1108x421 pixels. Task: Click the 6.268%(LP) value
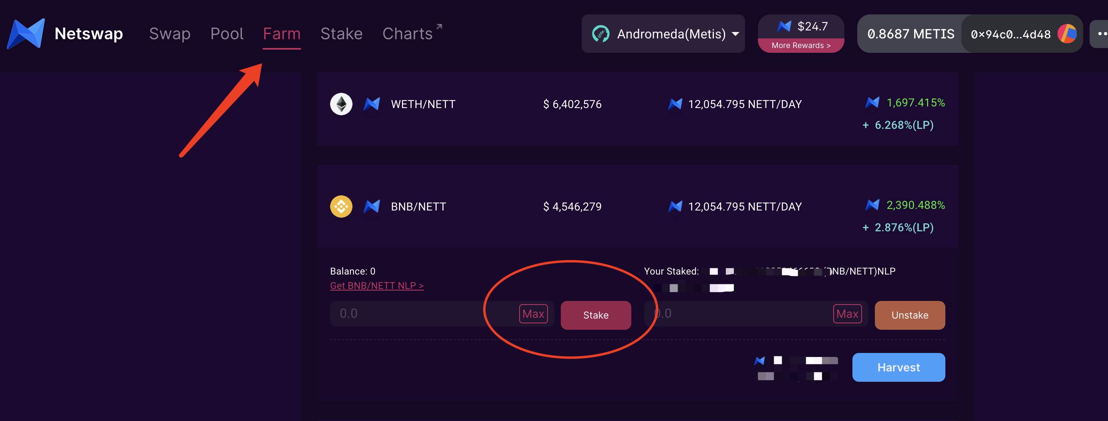click(904, 125)
